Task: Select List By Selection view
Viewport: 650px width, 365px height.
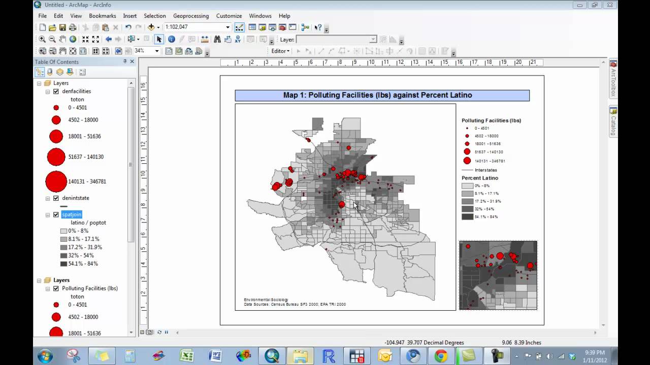Action: click(x=70, y=72)
